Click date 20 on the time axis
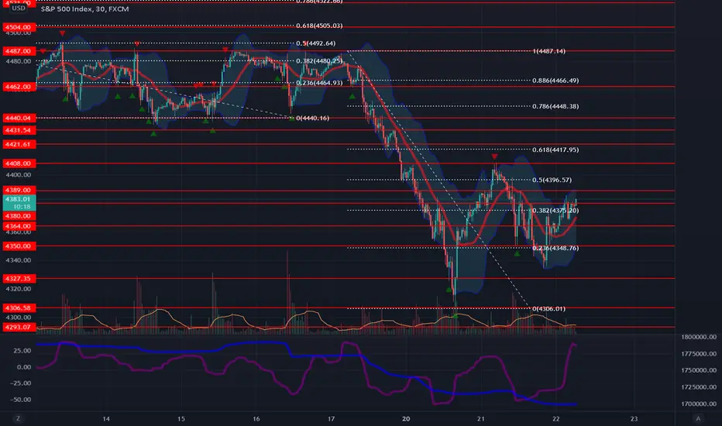722x426 pixels. point(406,418)
